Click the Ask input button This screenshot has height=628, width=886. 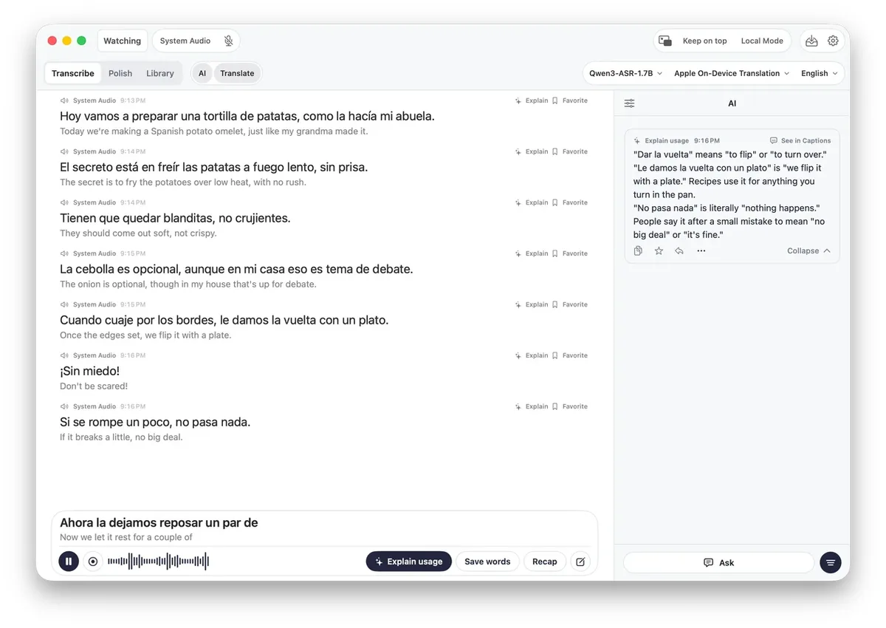coord(718,563)
